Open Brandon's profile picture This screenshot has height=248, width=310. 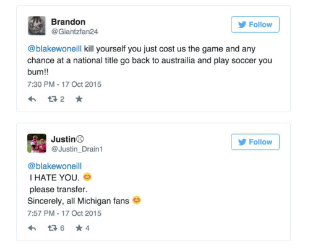click(x=37, y=26)
